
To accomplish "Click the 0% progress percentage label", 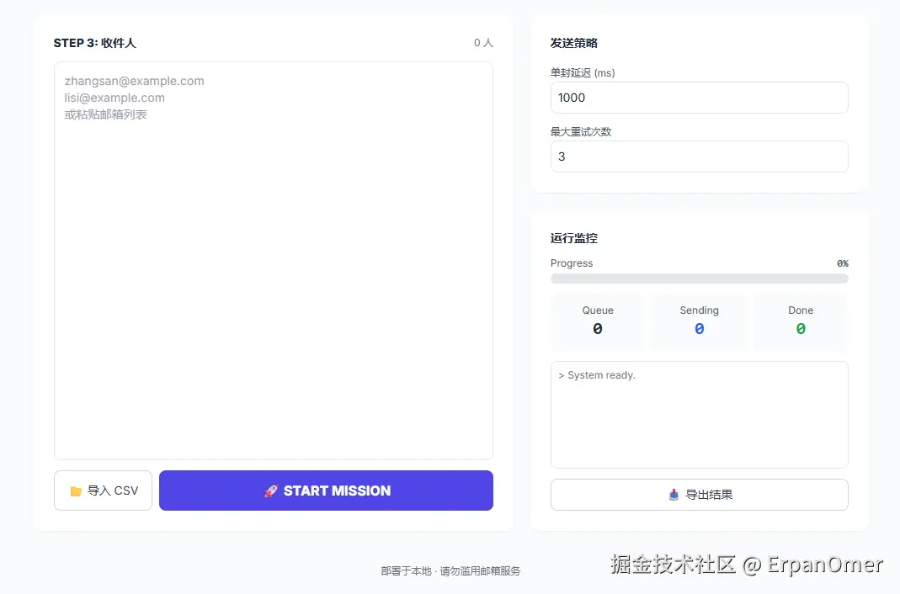I will [x=843, y=263].
